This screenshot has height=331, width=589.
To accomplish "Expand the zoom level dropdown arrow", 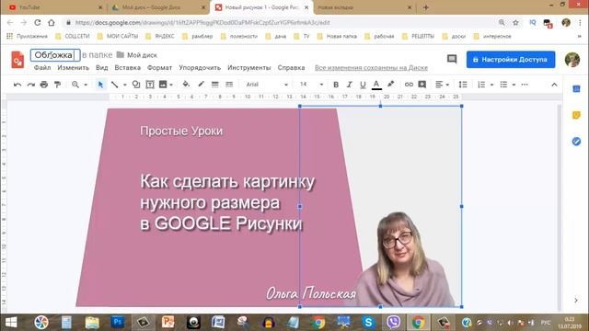I will pos(86,85).
